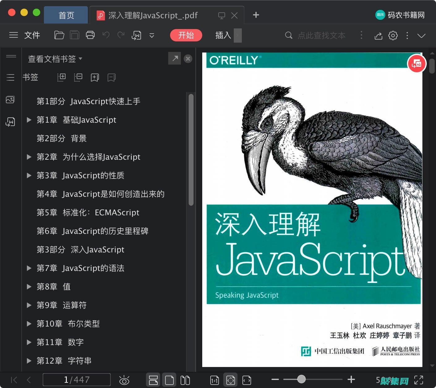This screenshot has width=436, height=388.
Task: Switch to the 插入 ribbon tab
Action: (222, 35)
